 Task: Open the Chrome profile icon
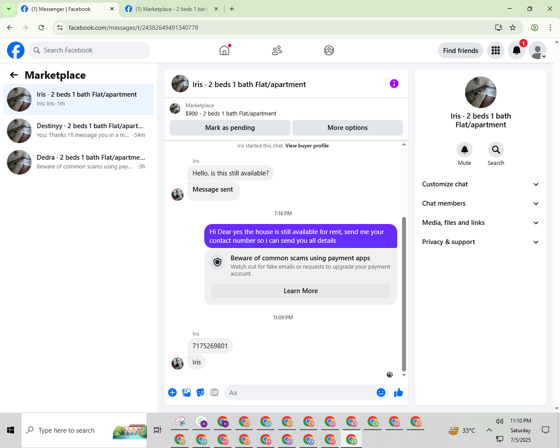pyautogui.click(x=535, y=28)
